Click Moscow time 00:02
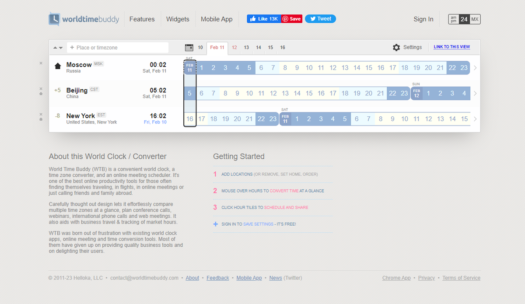The image size is (525, 304). pyautogui.click(x=158, y=65)
